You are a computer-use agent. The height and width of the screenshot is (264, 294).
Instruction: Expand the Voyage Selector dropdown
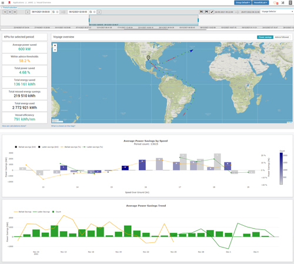point(277,12)
